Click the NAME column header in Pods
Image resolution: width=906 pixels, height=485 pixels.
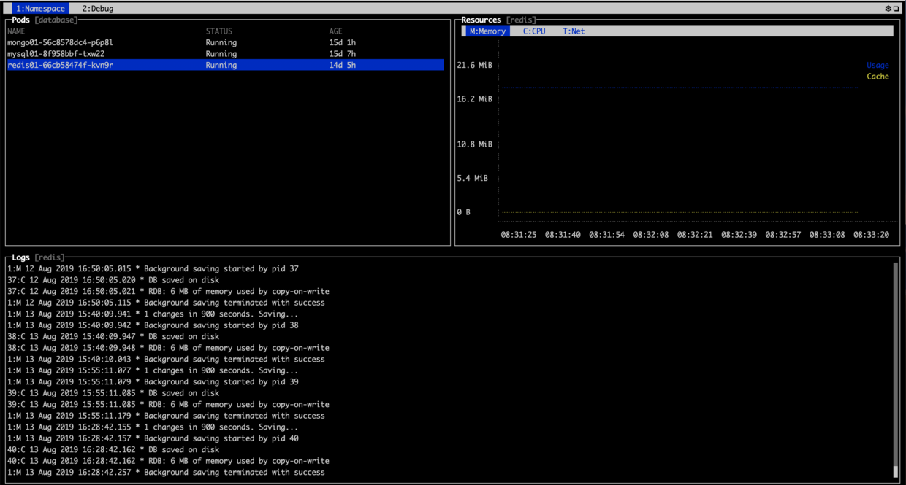pos(16,31)
